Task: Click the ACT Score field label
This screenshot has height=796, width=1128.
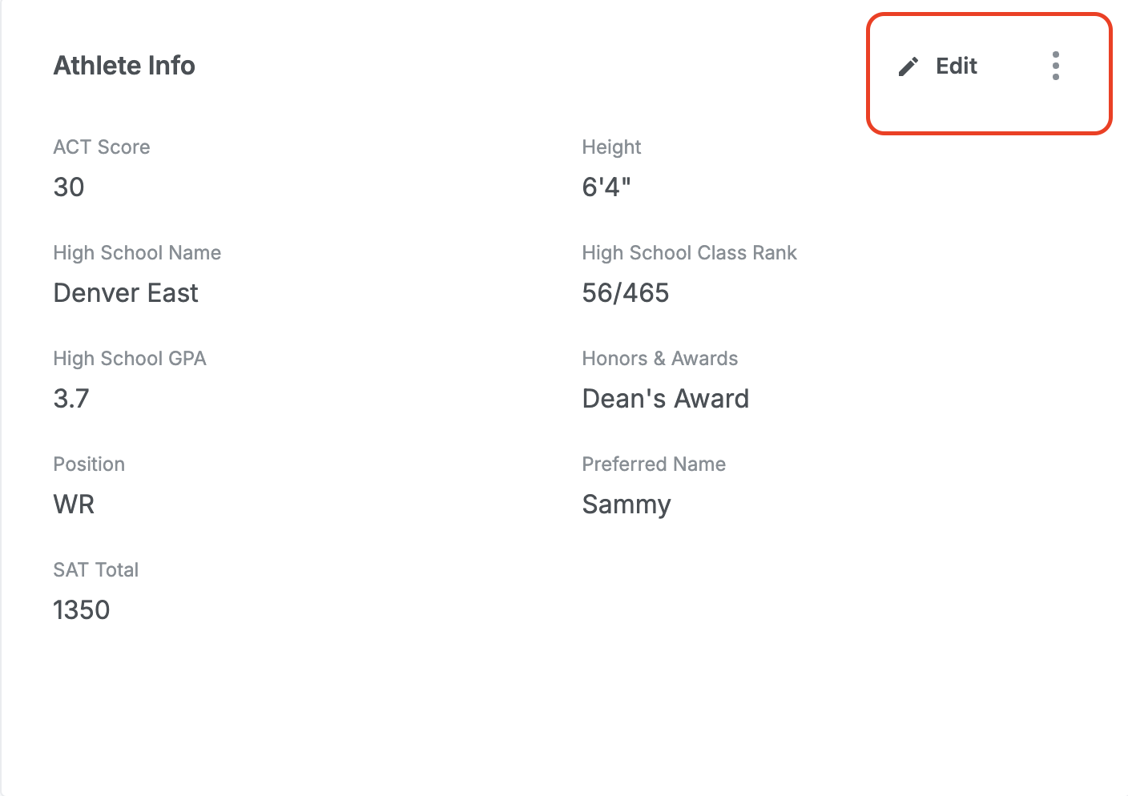Action: 102,147
